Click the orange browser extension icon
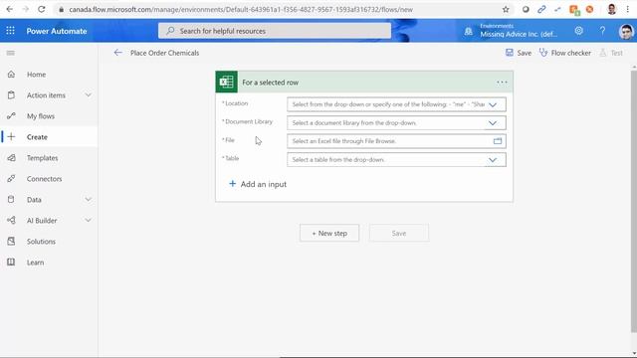Viewport: 637px width, 358px height. click(589, 9)
